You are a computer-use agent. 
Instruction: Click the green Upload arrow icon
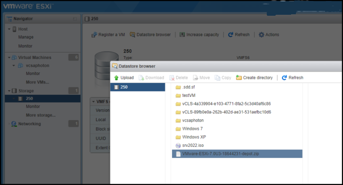click(116, 78)
